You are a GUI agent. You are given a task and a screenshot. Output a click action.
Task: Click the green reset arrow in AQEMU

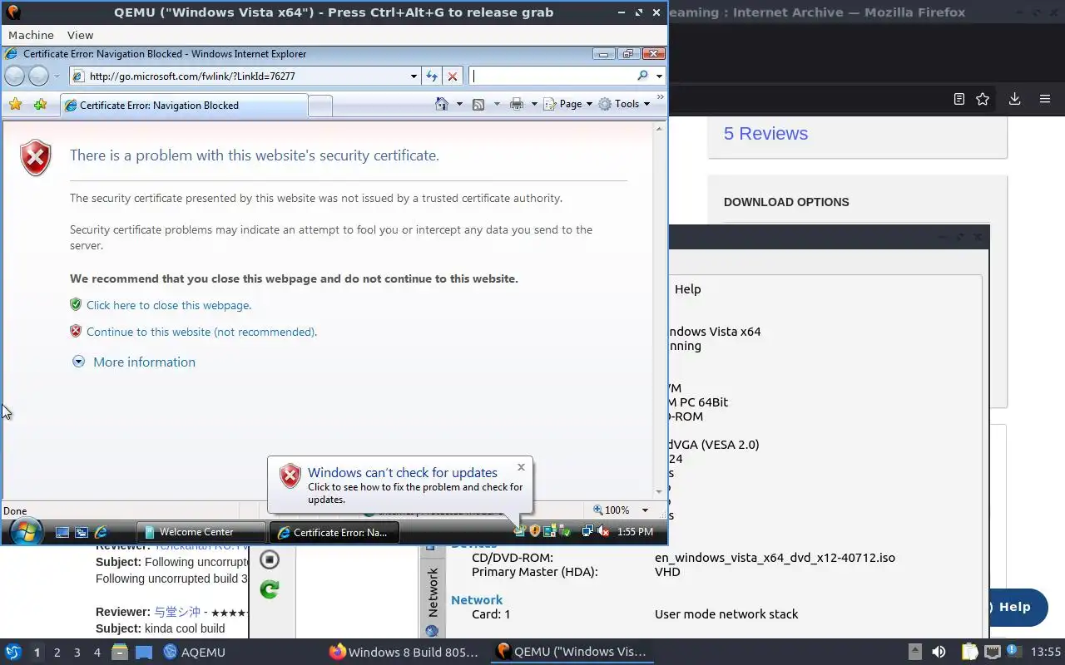[x=269, y=589]
